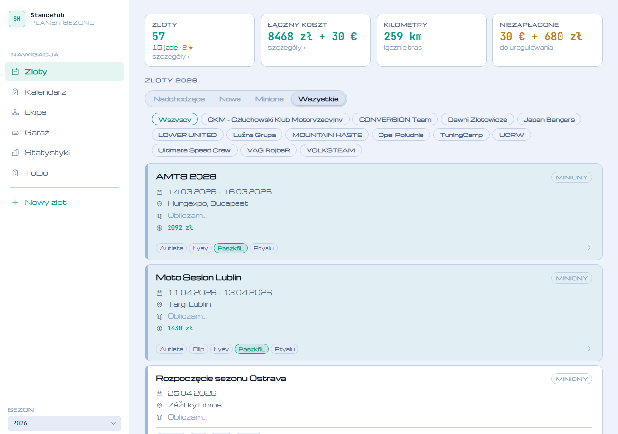The height and width of the screenshot is (434, 618).
Task: Open the Sezon 2026 dropdown
Action: coord(64,423)
